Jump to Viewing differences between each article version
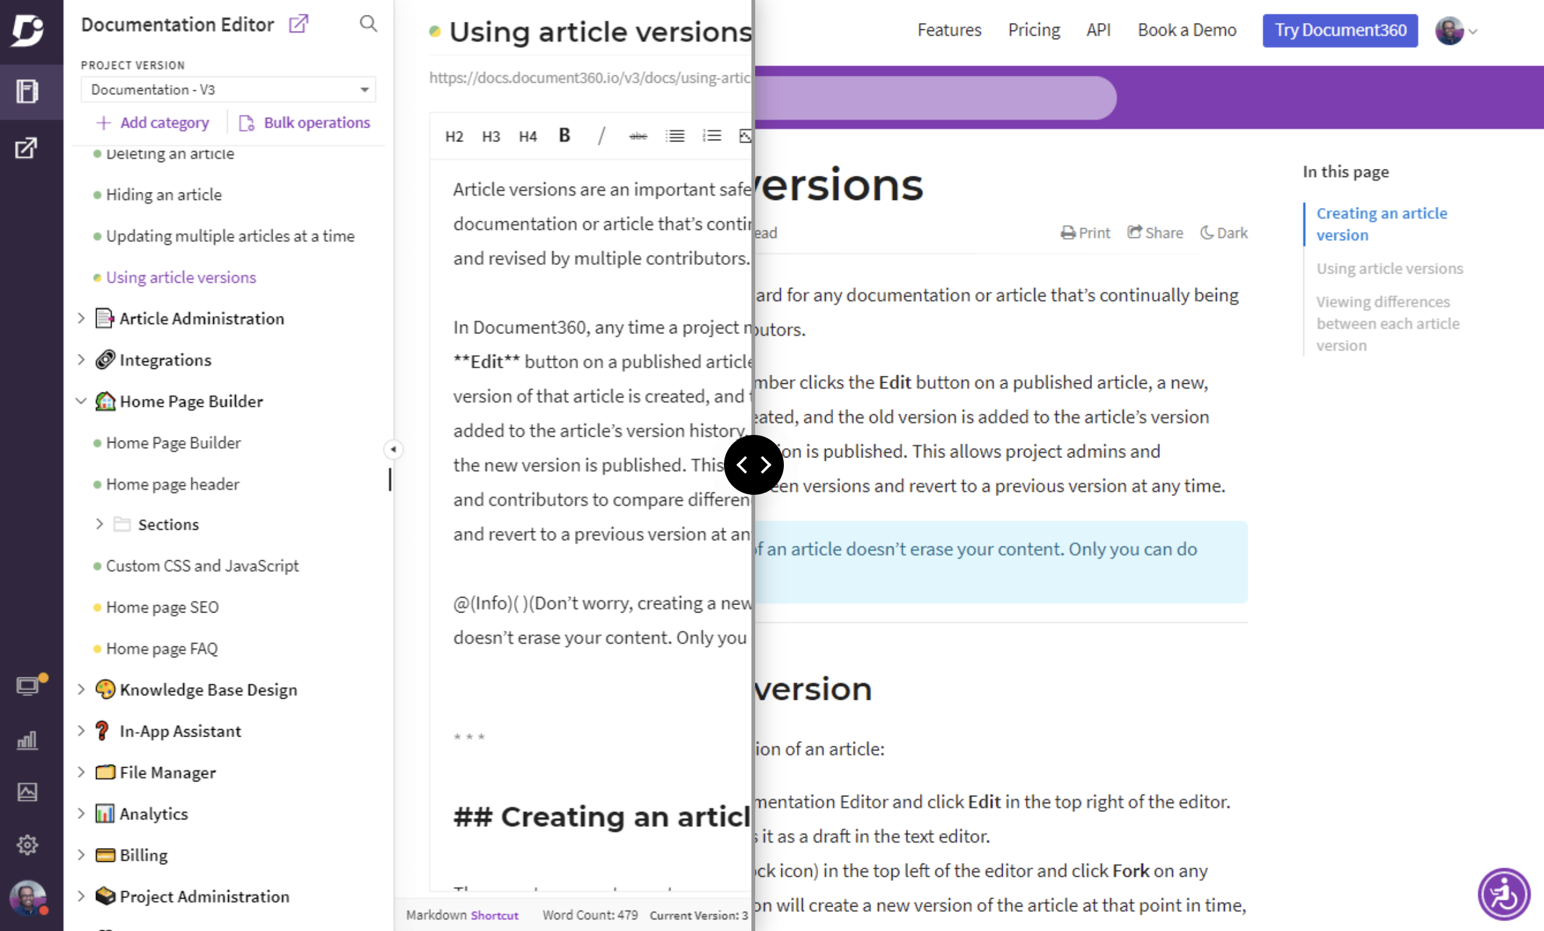This screenshot has height=931, width=1544. 1387,323
